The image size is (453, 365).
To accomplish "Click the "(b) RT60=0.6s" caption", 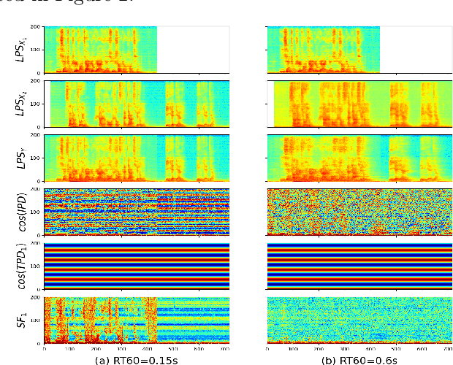I will [359, 359].
